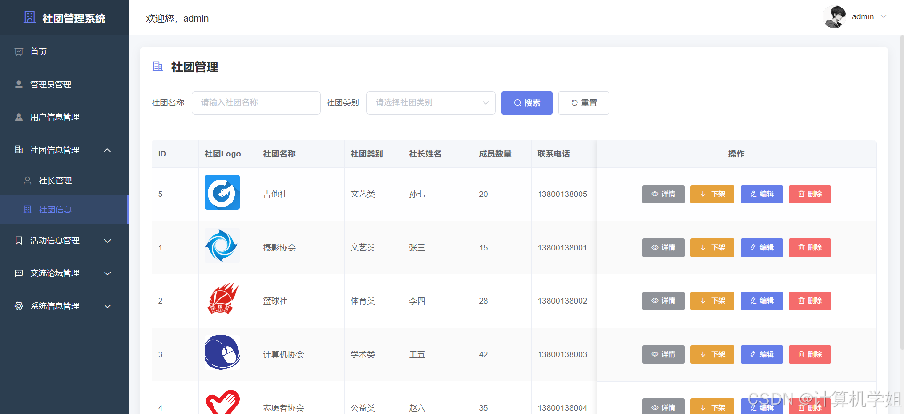904x414 pixels.
Task: Click the 社长管理 user outline icon
Action: tap(28, 180)
